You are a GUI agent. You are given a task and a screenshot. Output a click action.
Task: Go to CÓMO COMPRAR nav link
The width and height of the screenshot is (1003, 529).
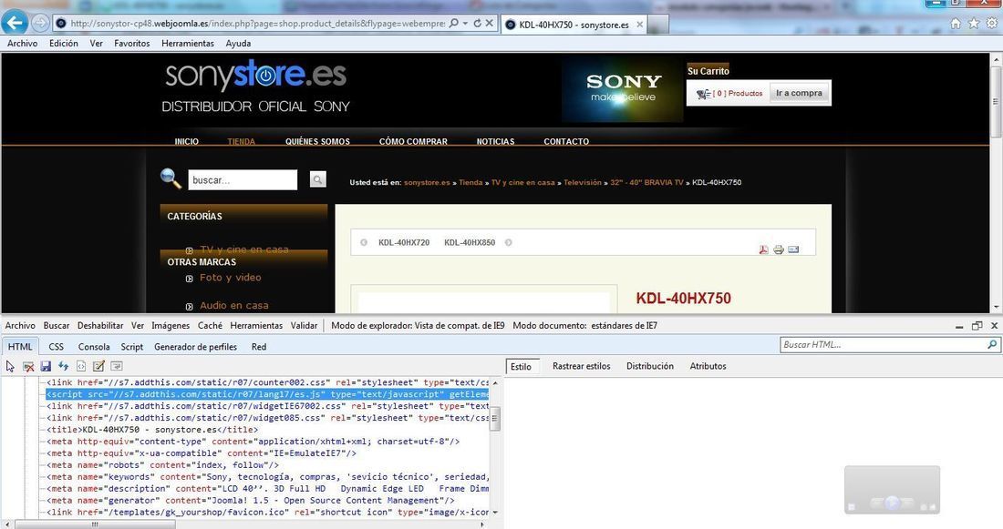pyautogui.click(x=413, y=142)
